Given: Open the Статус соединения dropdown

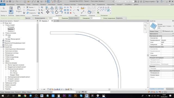Looking at the screenshot, I should point(121,18).
